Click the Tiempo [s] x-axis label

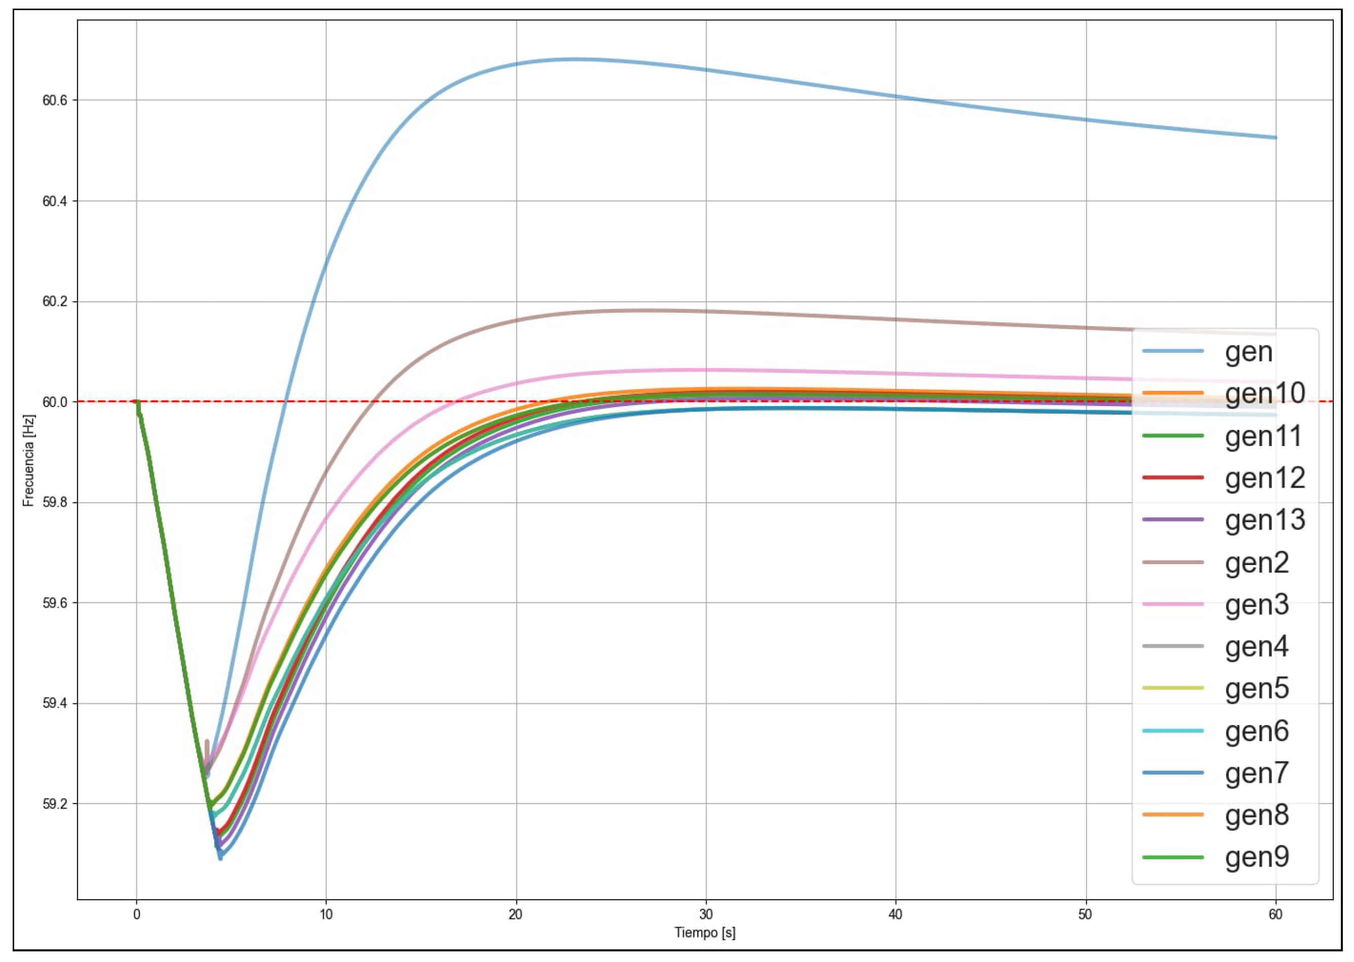point(705,933)
